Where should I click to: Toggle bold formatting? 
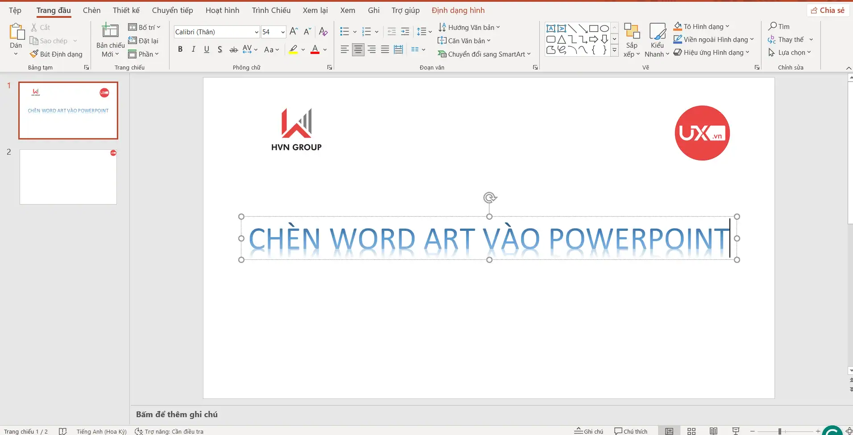[x=180, y=49]
